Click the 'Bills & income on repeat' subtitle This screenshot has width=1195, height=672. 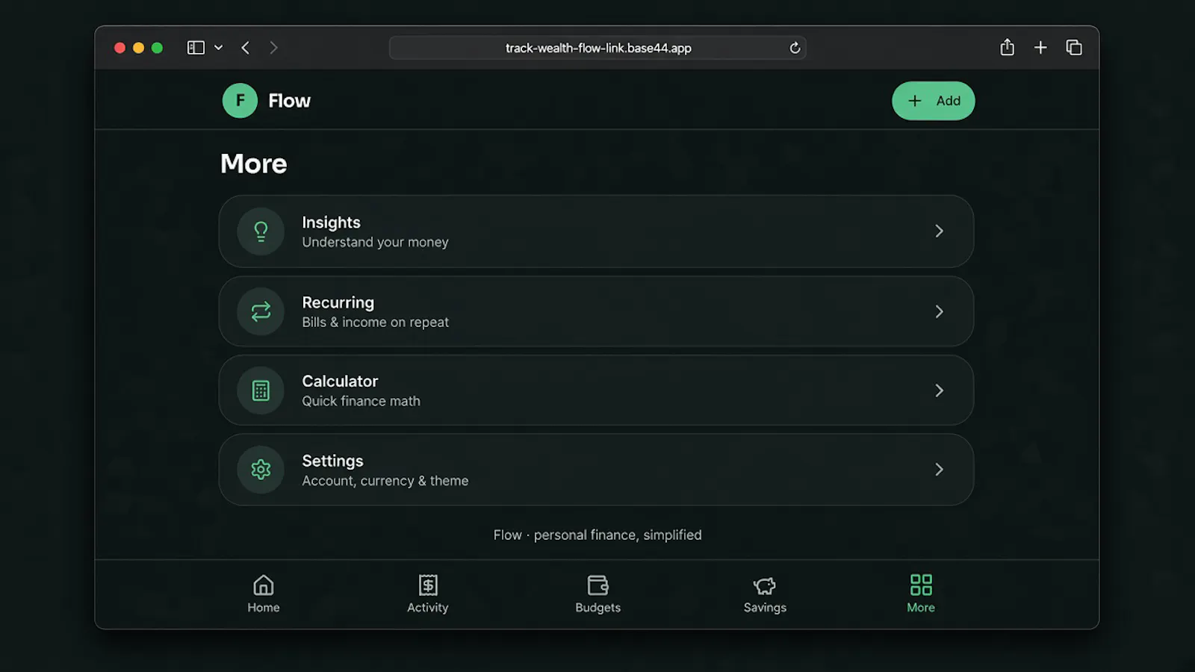pyautogui.click(x=375, y=322)
